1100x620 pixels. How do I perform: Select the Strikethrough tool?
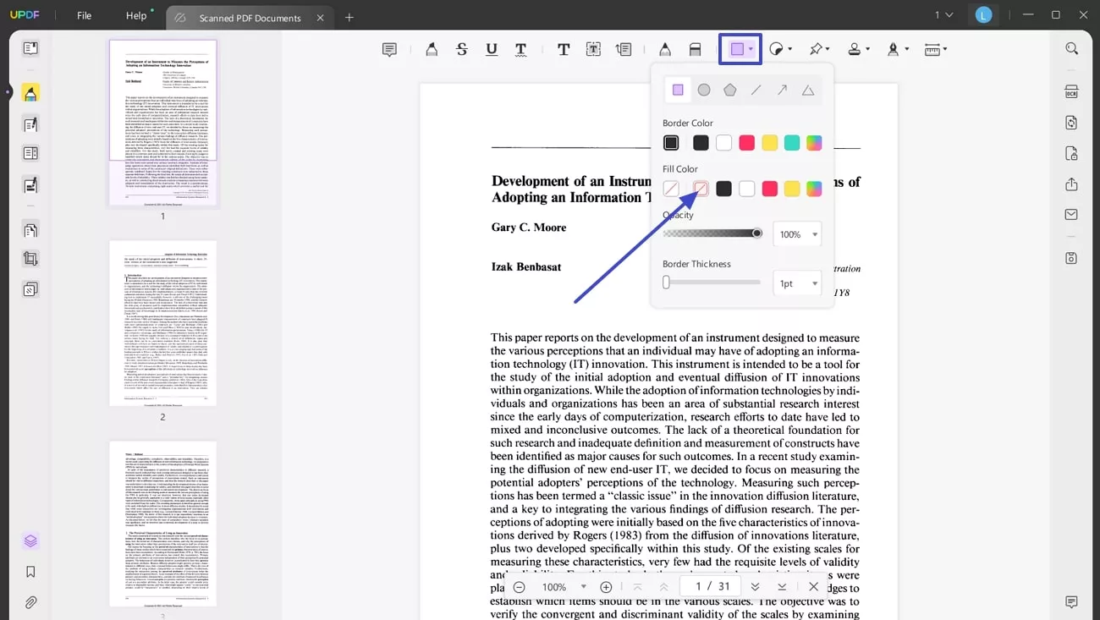coord(462,50)
